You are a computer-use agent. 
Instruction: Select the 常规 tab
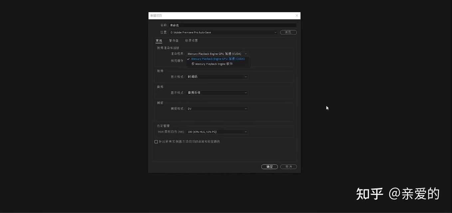tap(159, 40)
